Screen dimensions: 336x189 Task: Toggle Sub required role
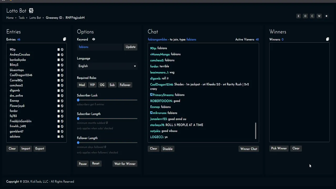tap(112, 85)
